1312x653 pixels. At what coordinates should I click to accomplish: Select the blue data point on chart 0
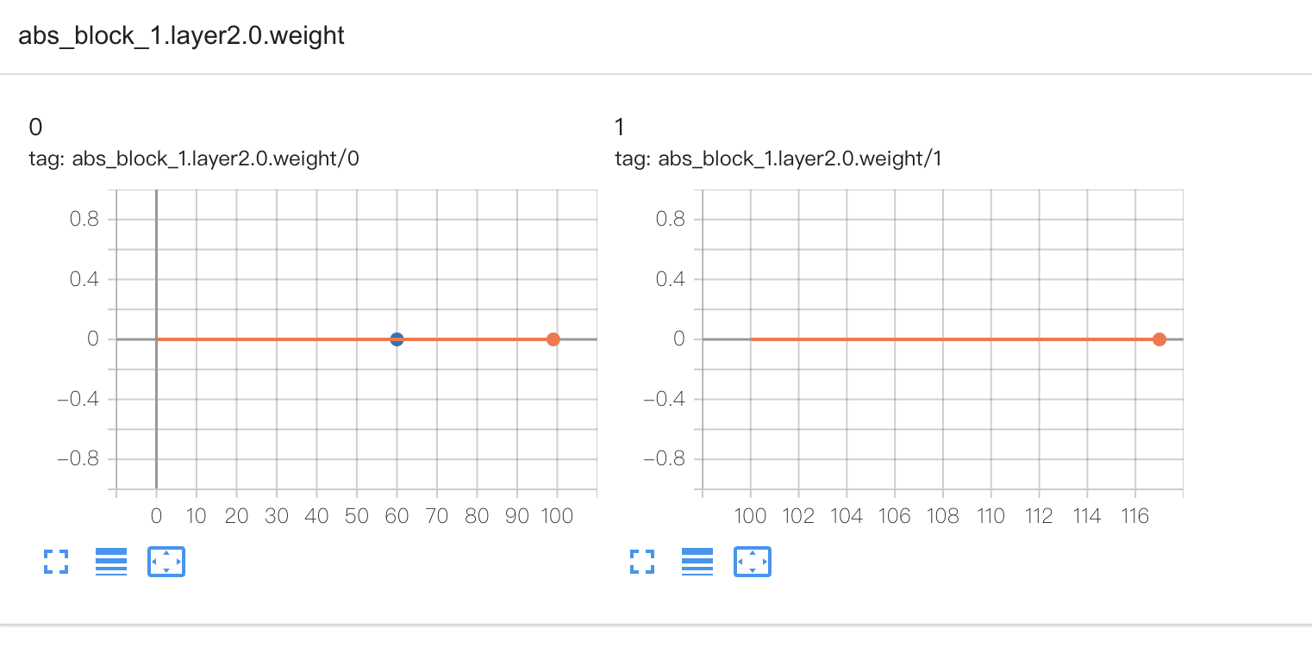[397, 339]
